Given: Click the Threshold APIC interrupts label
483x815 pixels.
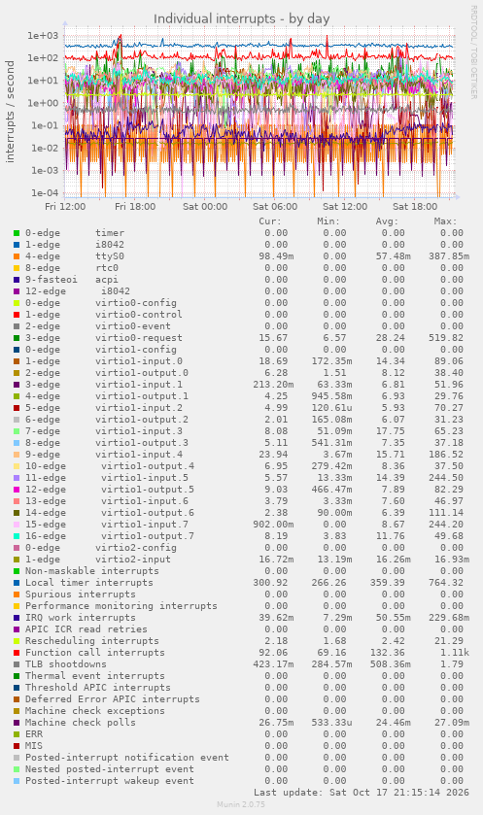Looking at the screenshot, I should 98,688.
